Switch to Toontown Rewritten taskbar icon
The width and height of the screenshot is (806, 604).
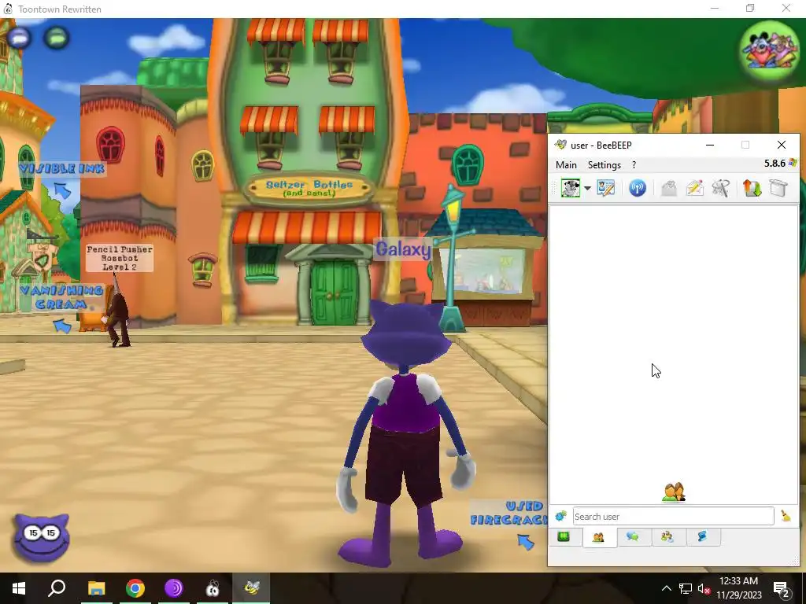(213, 588)
